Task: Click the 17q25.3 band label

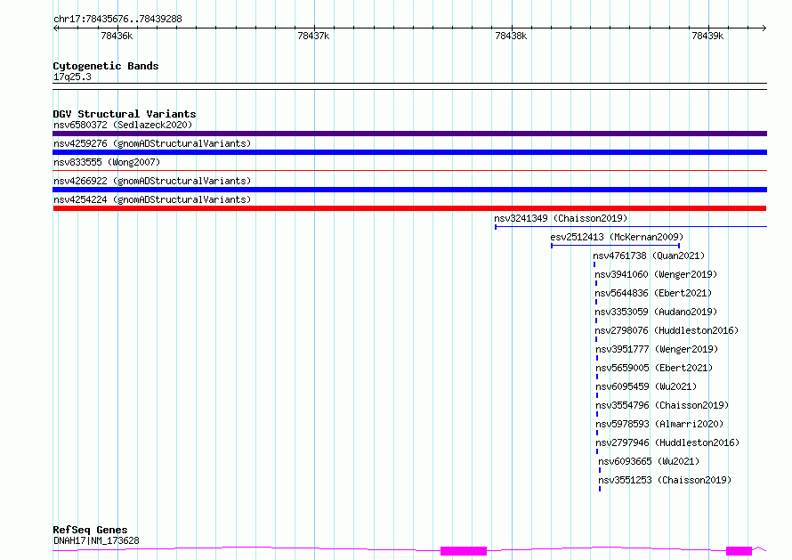Action: [72, 77]
